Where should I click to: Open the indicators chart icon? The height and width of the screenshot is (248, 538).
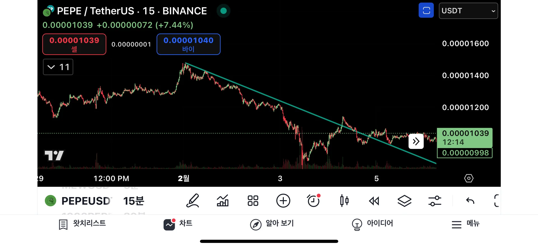pos(223,201)
